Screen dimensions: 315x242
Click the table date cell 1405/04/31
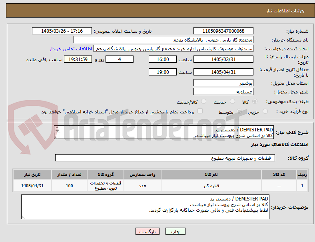[x=32, y=186]
